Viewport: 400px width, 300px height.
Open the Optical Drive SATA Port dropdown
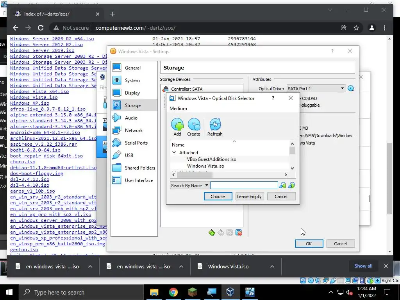(316, 89)
